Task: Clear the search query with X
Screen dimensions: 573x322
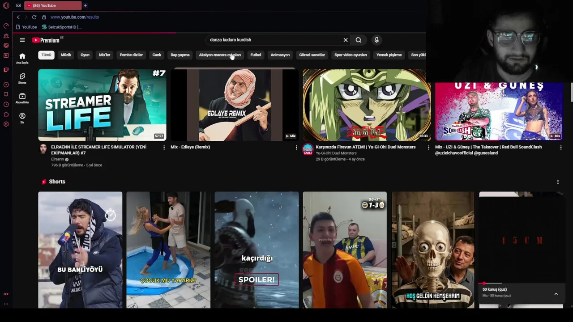Action: click(x=346, y=40)
